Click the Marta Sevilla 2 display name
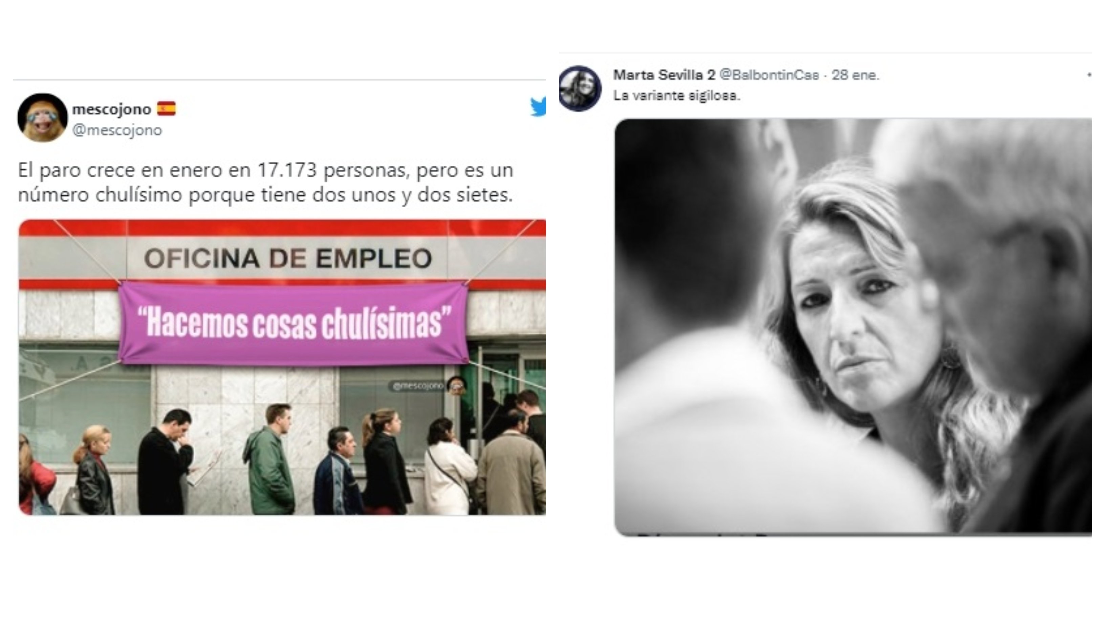Image resolution: width=1105 pixels, height=641 pixels. point(664,75)
